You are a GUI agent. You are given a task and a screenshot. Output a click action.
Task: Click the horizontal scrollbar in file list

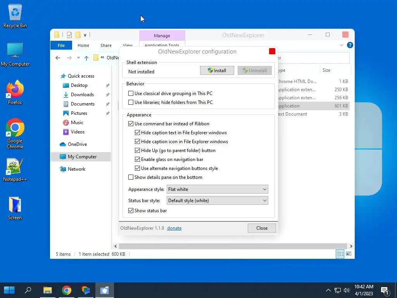click(x=233, y=246)
